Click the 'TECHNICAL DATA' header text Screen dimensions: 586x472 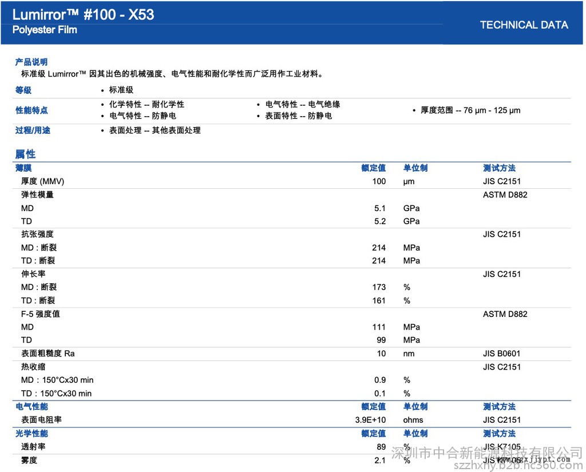(x=524, y=25)
